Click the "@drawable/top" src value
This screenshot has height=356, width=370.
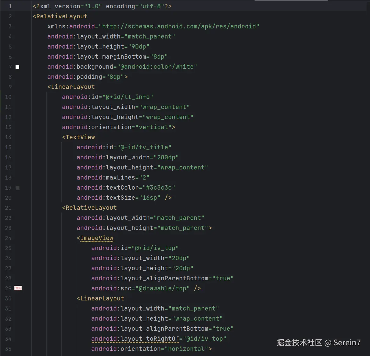[x=163, y=288]
